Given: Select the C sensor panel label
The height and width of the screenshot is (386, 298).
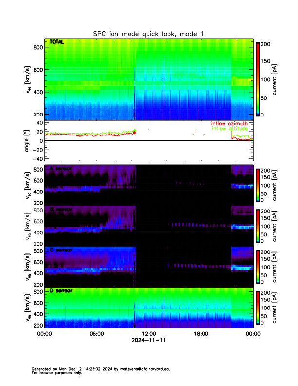Looking at the screenshot, I should (x=60, y=250).
